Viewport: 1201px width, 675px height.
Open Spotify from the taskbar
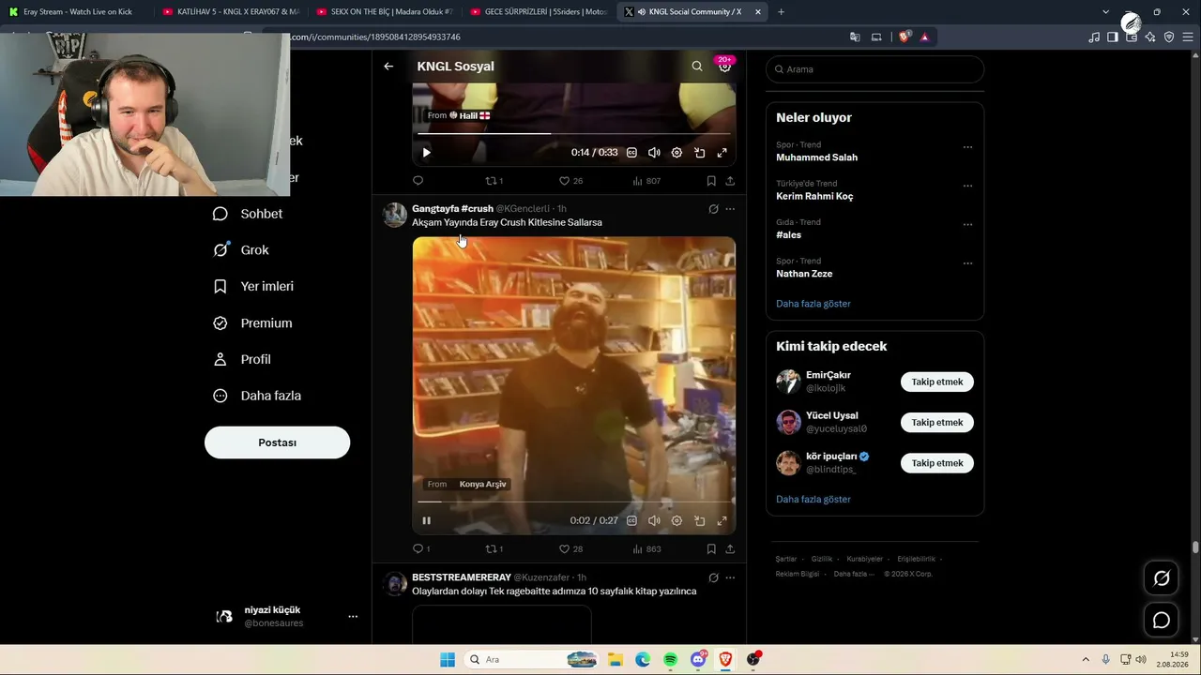point(670,660)
